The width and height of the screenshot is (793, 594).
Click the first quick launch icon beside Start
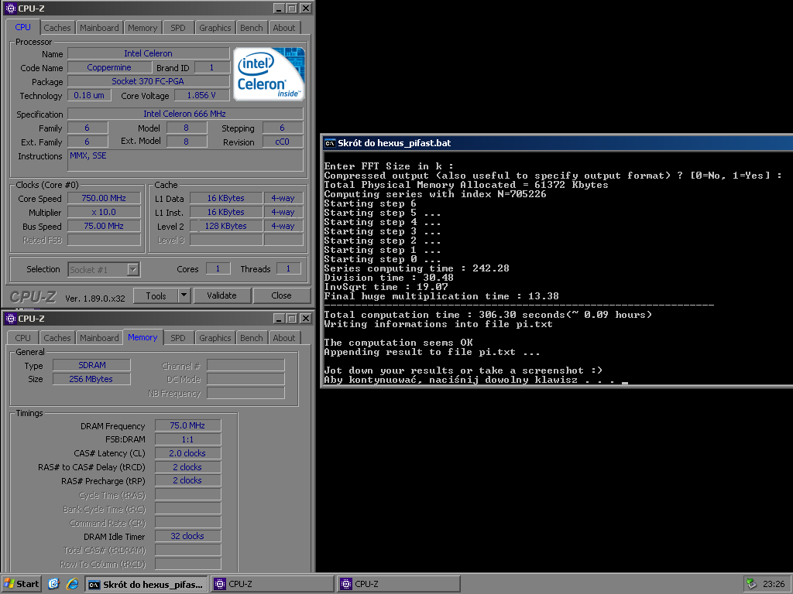tap(53, 584)
